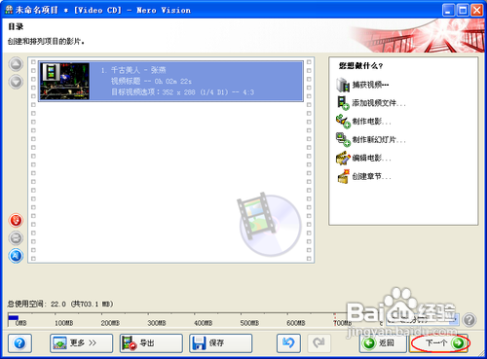The image size is (487, 359).
Task: Click the 添加视频文件 icon
Action: [343, 103]
